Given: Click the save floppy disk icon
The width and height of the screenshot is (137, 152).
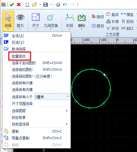Looking at the screenshot, I should coord(46,5).
